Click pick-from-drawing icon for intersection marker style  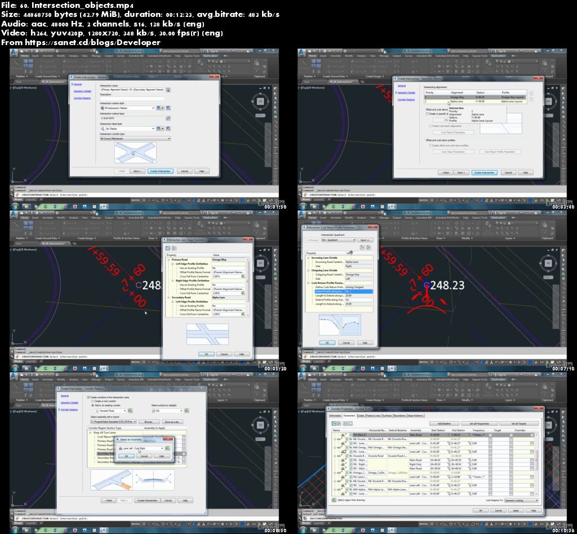pyautogui.click(x=168, y=108)
